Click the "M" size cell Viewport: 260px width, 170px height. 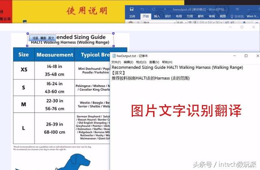coord(24,105)
